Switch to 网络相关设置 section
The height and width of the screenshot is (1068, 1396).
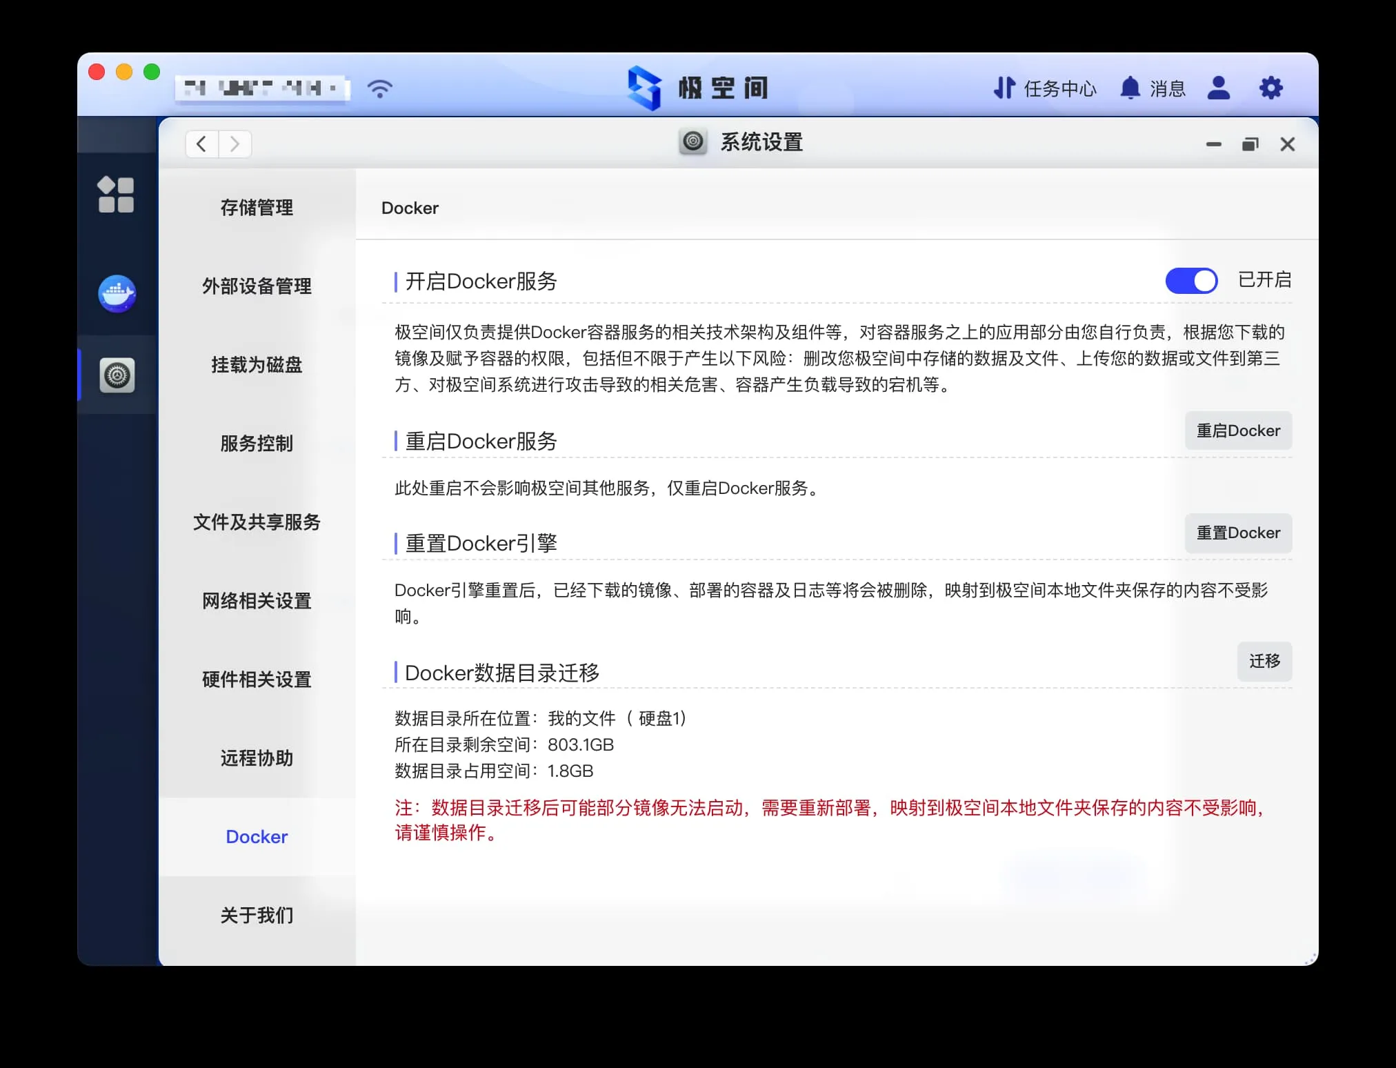(257, 601)
